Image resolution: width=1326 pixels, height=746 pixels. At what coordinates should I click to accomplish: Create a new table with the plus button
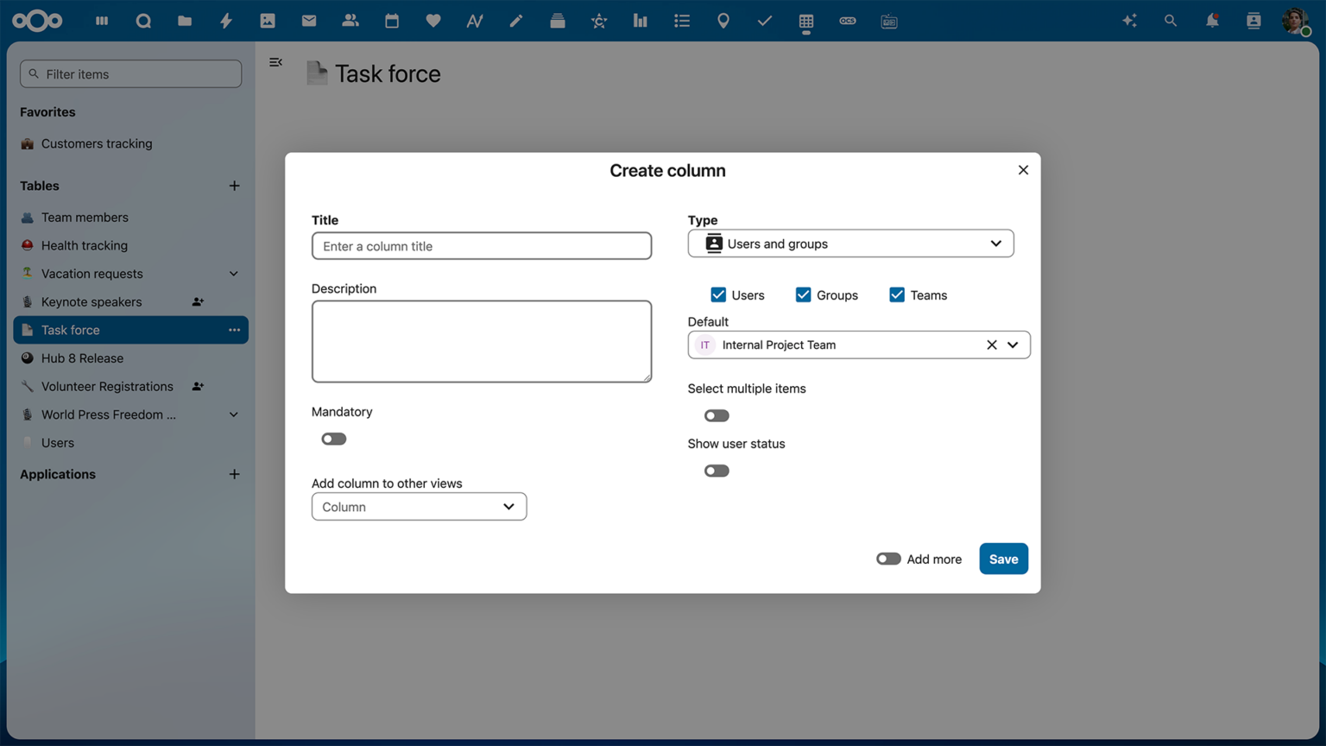234,186
